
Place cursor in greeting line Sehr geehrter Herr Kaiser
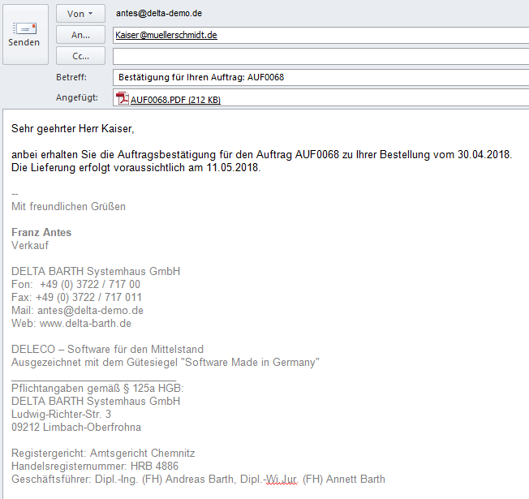point(72,129)
